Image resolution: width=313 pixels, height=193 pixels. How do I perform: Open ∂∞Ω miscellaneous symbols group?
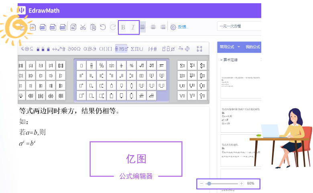pyautogui.click(x=74, y=49)
